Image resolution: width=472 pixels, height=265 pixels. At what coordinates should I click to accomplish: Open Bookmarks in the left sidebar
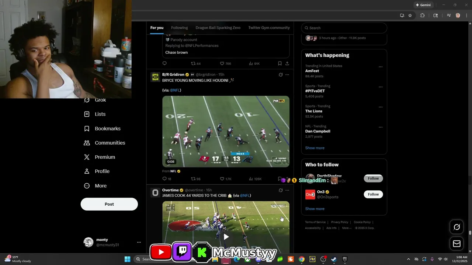[102, 128]
